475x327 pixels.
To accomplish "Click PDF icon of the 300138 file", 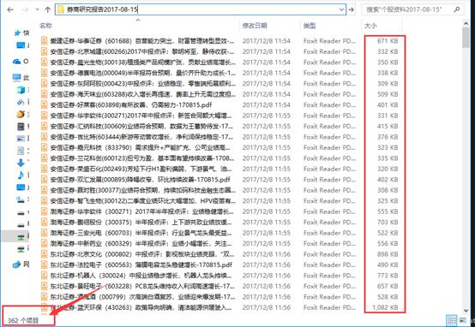I will tap(45, 62).
